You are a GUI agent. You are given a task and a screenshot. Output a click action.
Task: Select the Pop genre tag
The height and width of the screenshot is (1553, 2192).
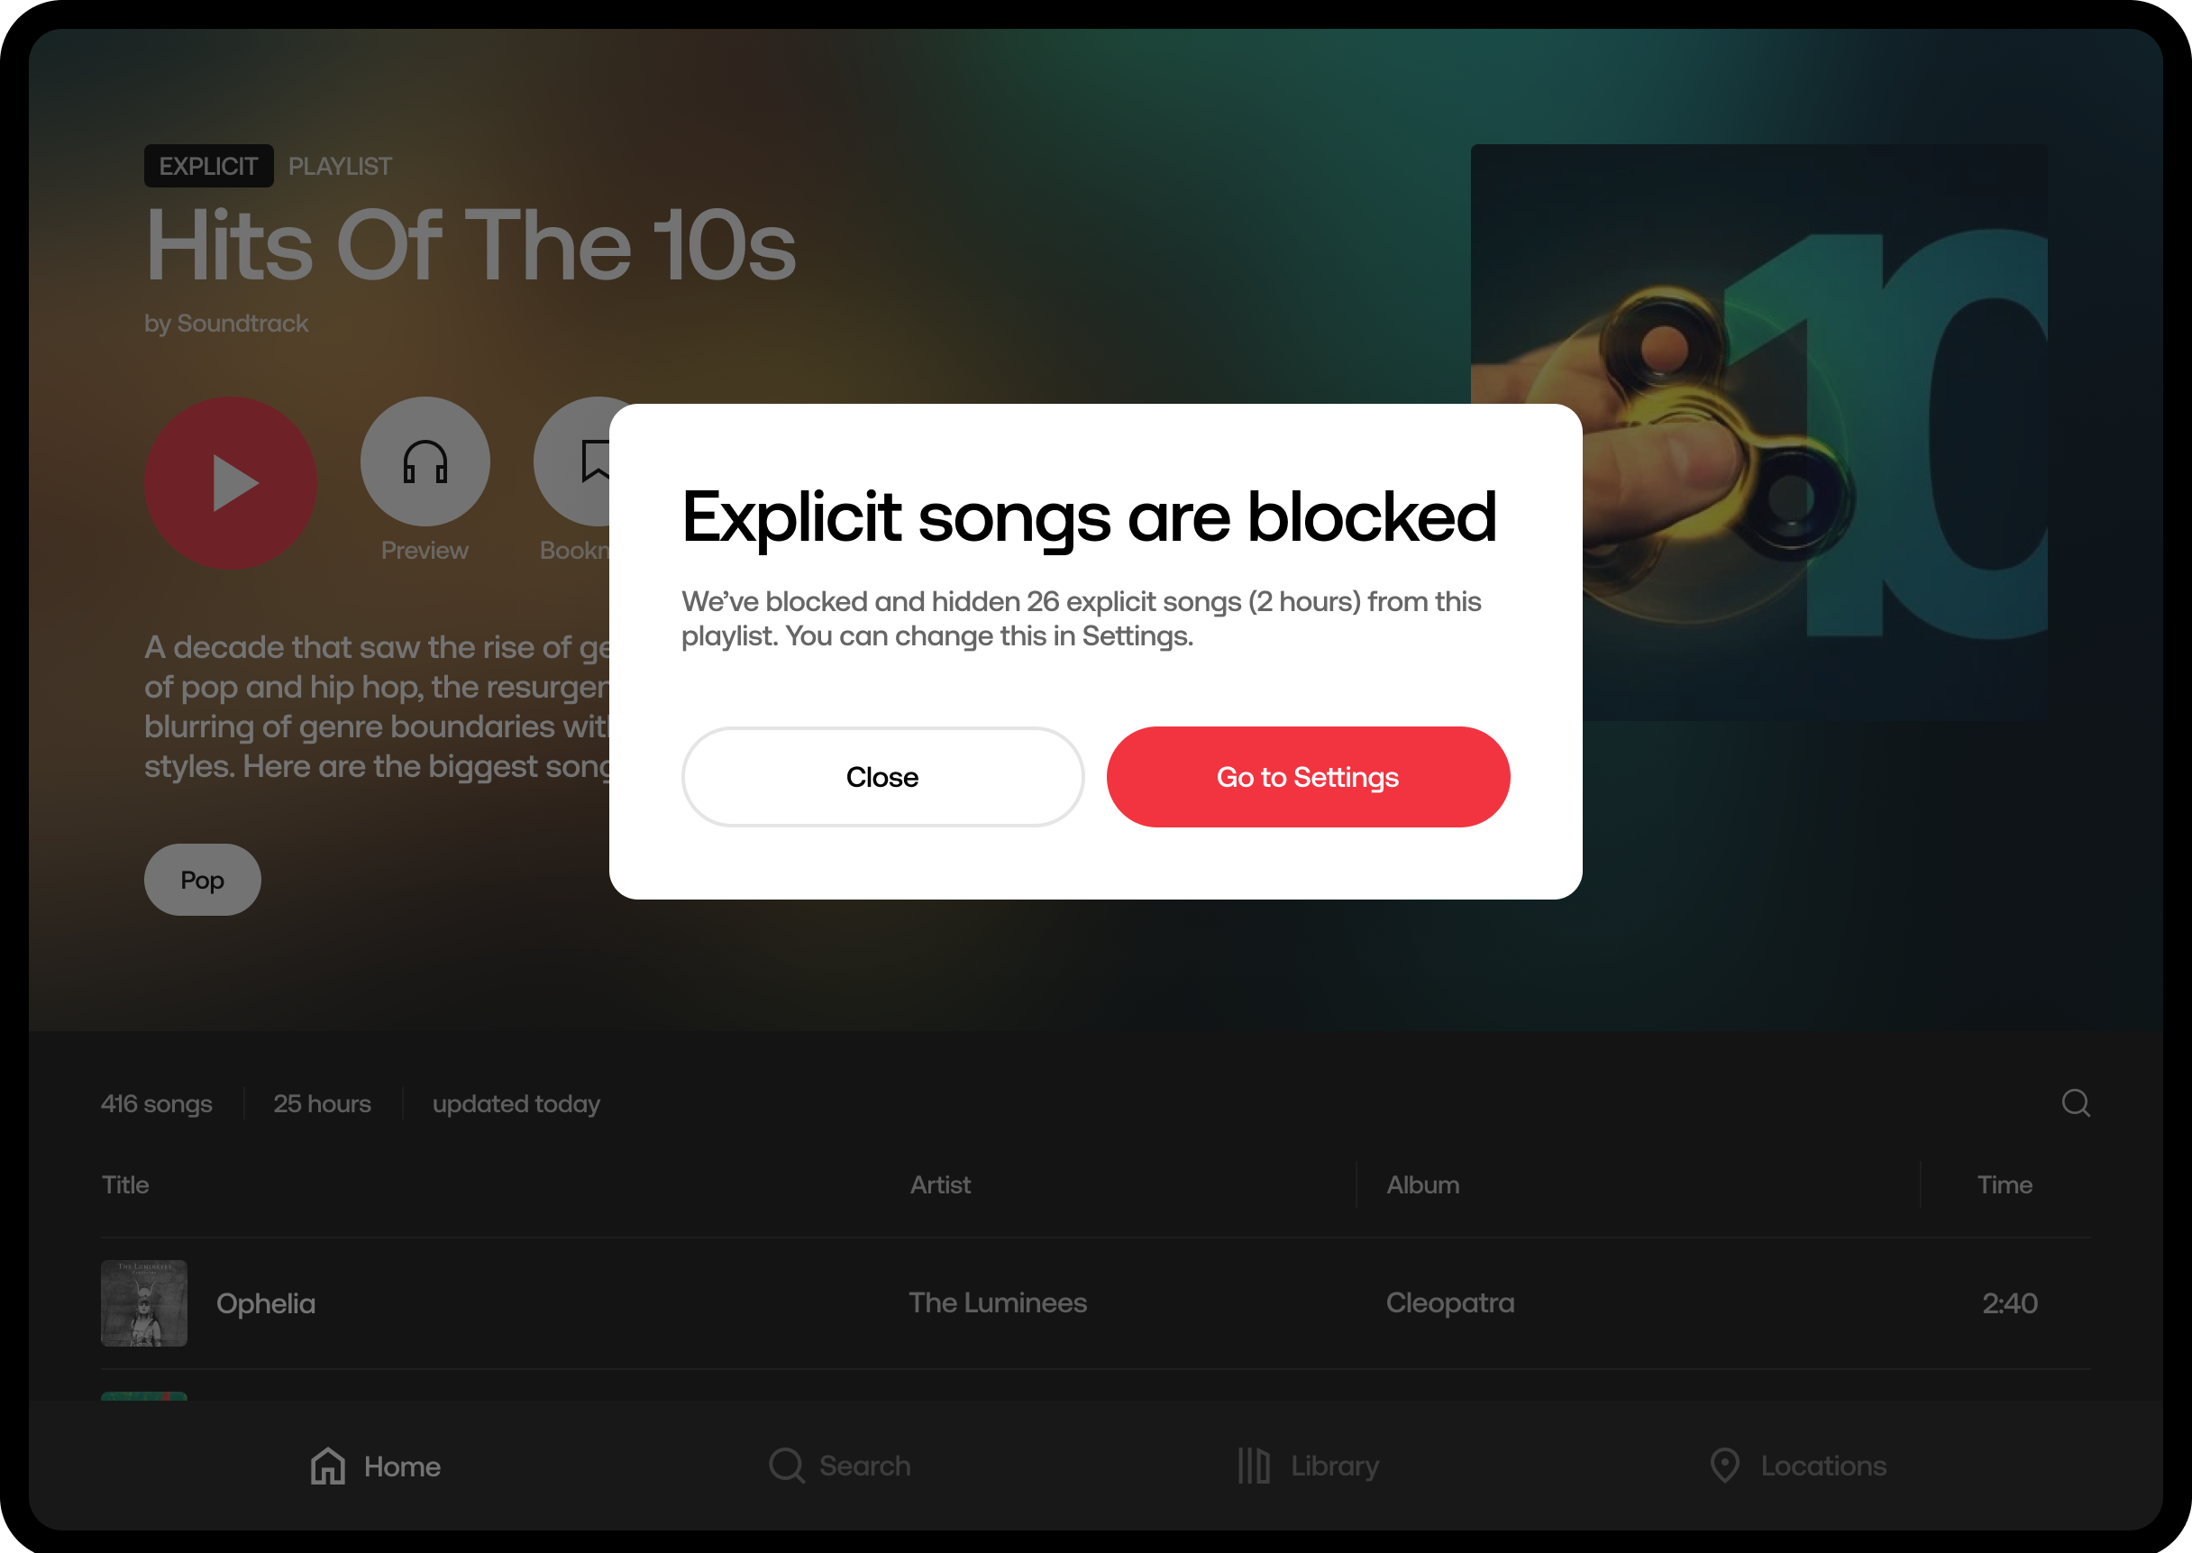pyautogui.click(x=202, y=879)
